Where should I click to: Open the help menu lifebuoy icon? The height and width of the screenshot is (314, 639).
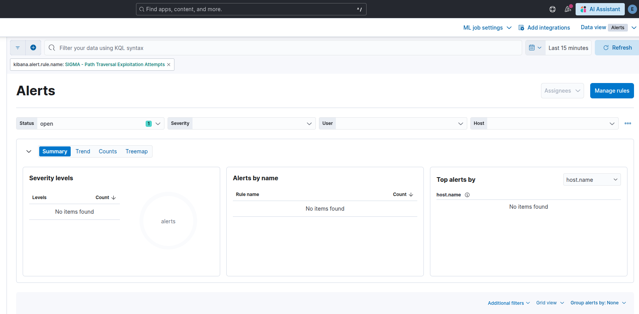point(553,9)
